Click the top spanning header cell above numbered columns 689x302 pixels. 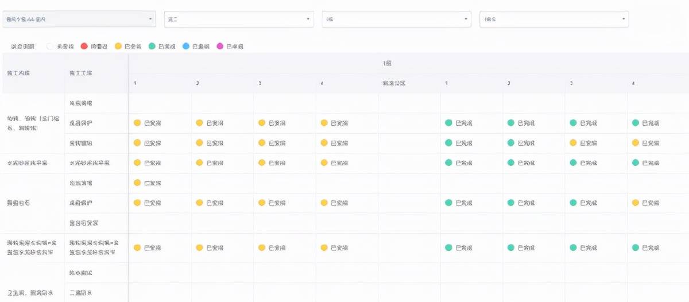point(387,63)
